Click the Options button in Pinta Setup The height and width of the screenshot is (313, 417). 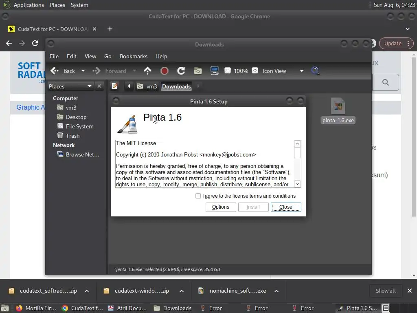click(x=220, y=207)
